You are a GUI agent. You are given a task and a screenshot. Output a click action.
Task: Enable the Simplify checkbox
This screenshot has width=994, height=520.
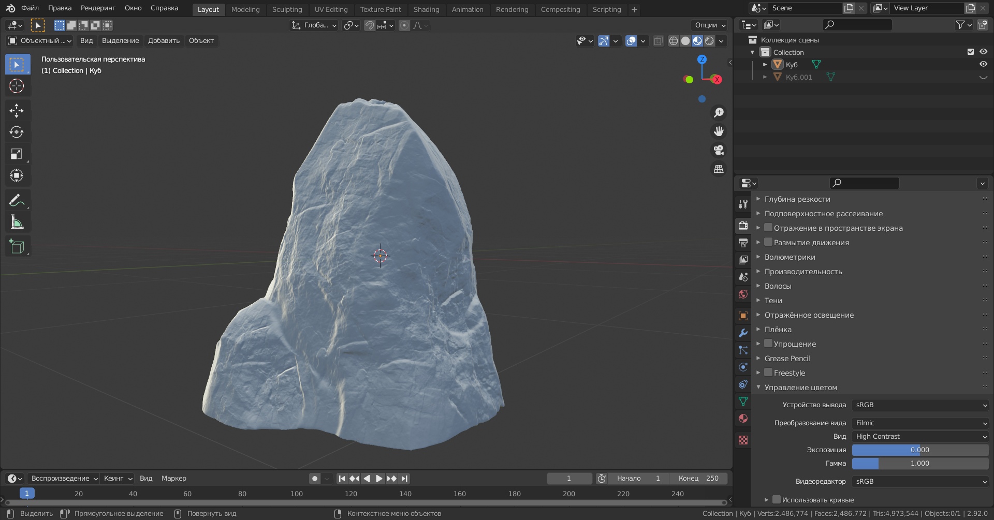[768, 344]
